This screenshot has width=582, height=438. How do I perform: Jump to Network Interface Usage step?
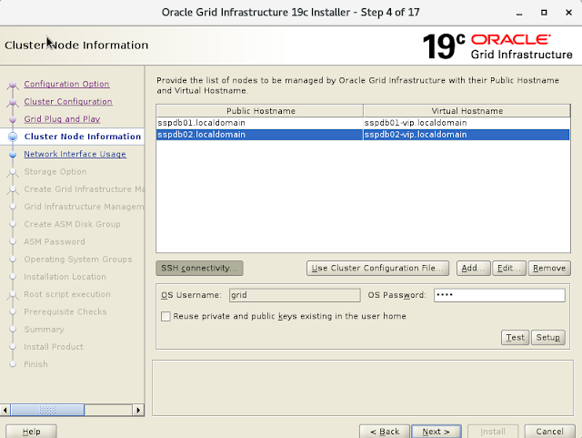pos(75,154)
